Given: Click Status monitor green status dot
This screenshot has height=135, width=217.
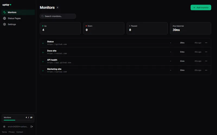Looking at the screenshot, I should point(43,43).
